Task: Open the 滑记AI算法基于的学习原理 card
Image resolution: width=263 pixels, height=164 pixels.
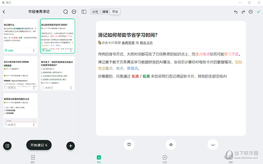Action: pyautogui.click(x=20, y=73)
